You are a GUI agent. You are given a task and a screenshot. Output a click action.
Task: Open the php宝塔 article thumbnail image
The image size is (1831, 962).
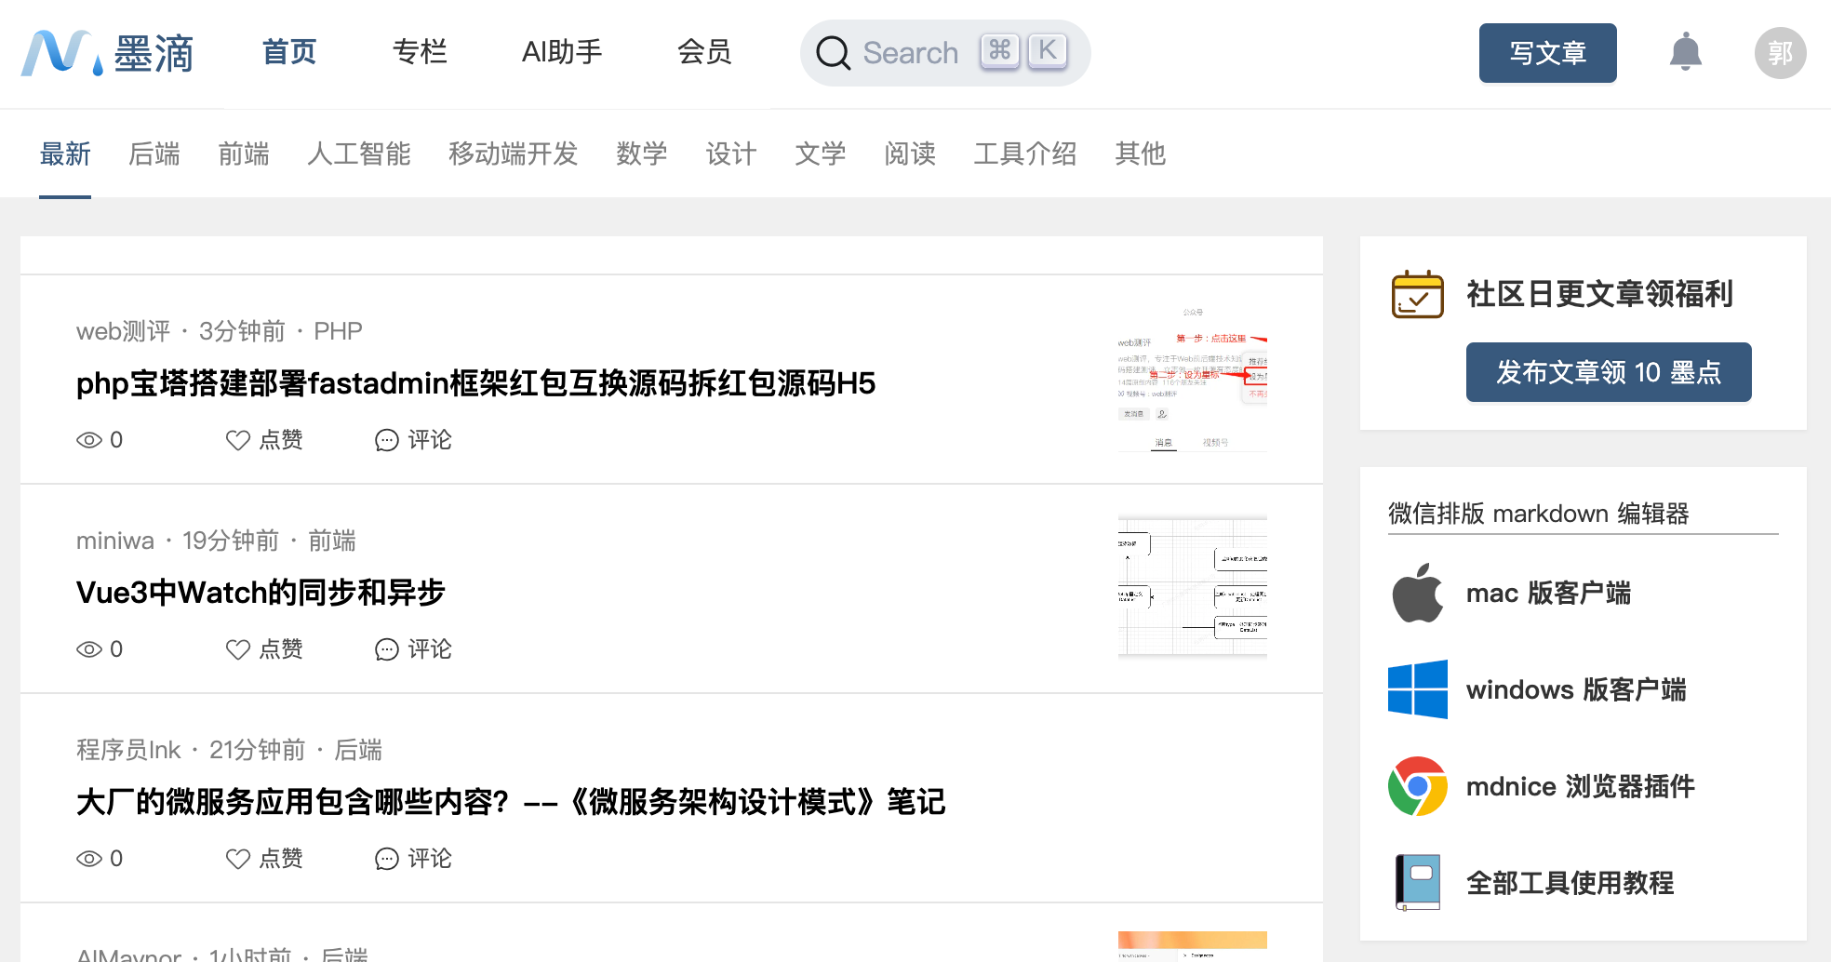click(1192, 380)
